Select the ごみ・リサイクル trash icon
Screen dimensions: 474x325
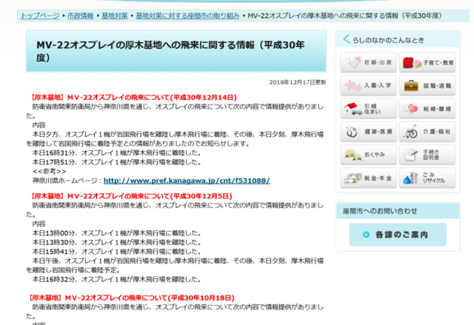coord(427,178)
